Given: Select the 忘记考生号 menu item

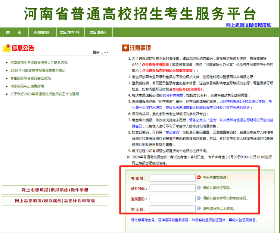Looking at the screenshot, I should click(70, 33).
